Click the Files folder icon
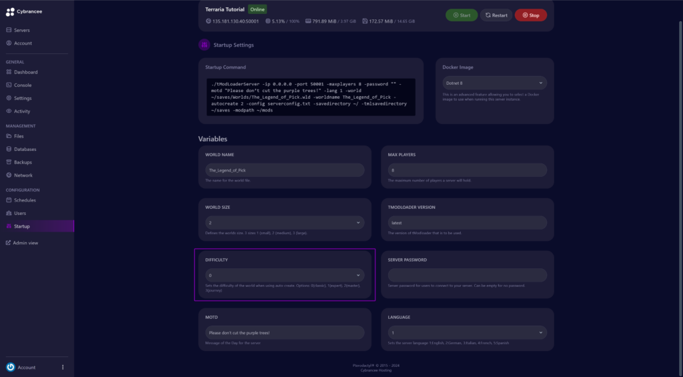Image resolution: width=683 pixels, height=377 pixels. (9, 136)
